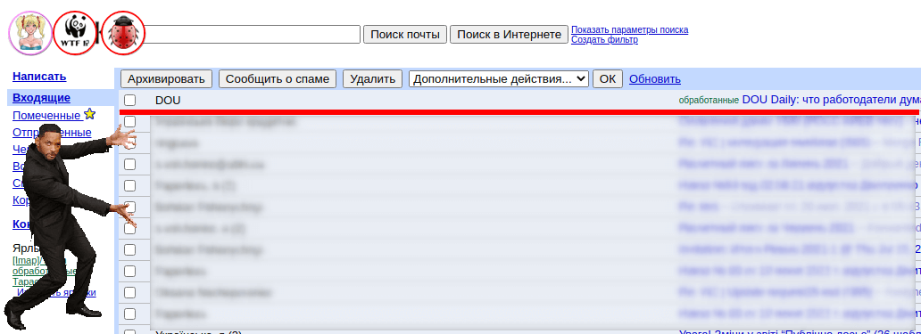Click the Сообщить о спаме button
The image size is (921, 334).
[x=278, y=79]
